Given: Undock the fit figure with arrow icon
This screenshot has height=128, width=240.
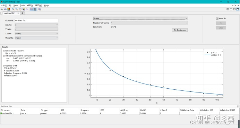Looking at the screenshot, I should coord(236,5).
